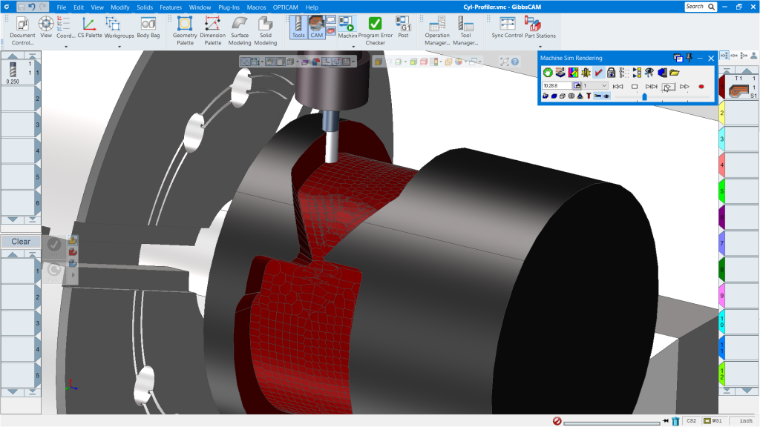The width and height of the screenshot is (760, 427).
Task: Open the Body Bag
Action: click(x=148, y=30)
